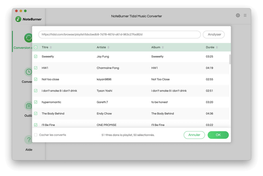Click the 03:20 duration value
This screenshot has height=176, width=263.
[209, 102]
